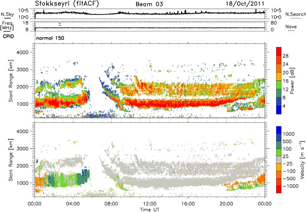Image resolution: width=306 pixels, height=212 pixels.
Task: Click the 18 tick on the frequency axis
Action: 25,23
